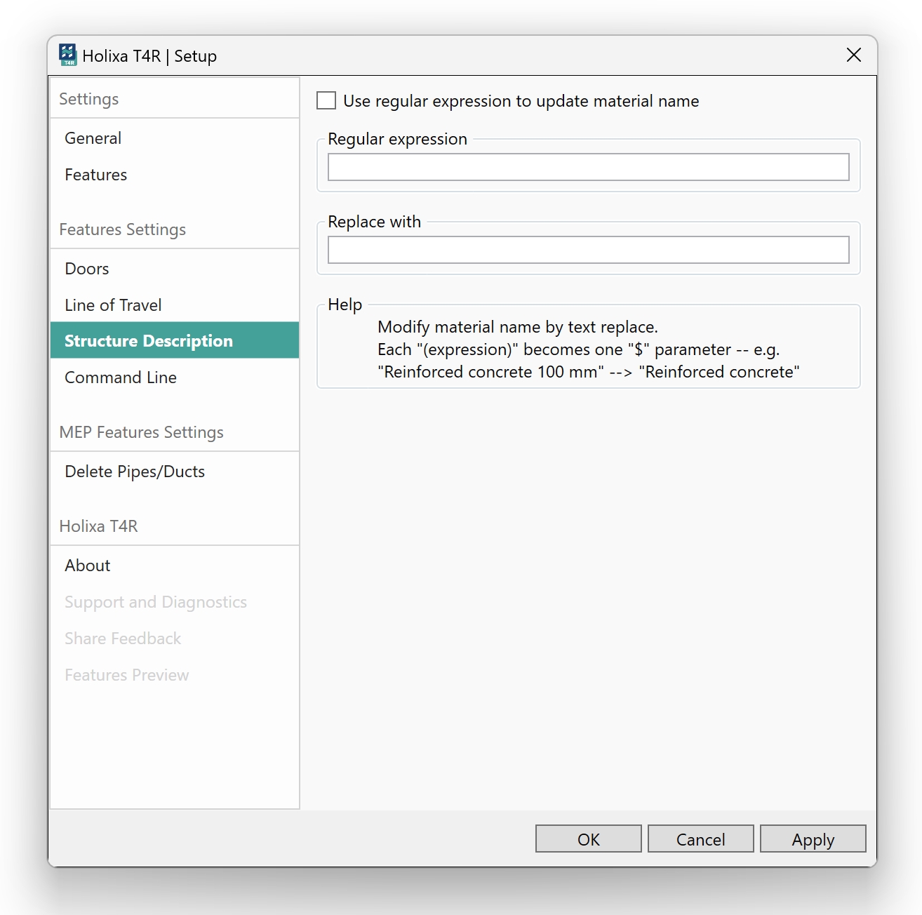Switch to Command Line settings
Screen dimensions: 922x915
[x=121, y=378]
